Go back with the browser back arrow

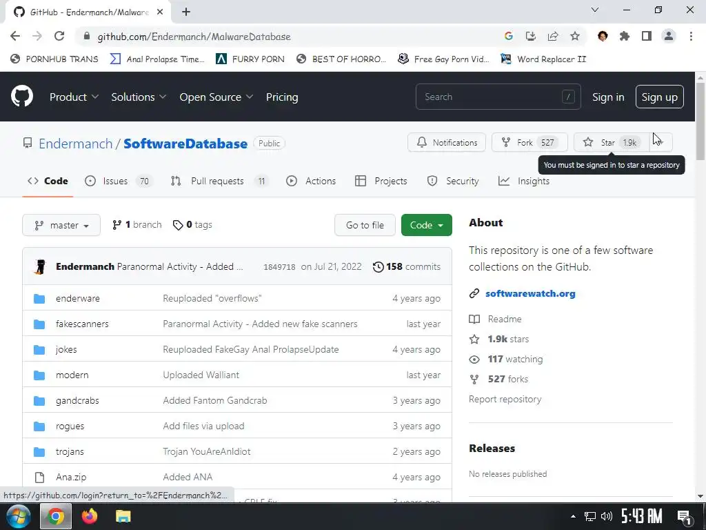click(x=15, y=36)
